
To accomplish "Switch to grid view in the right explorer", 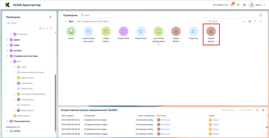I will (x=250, y=21).
